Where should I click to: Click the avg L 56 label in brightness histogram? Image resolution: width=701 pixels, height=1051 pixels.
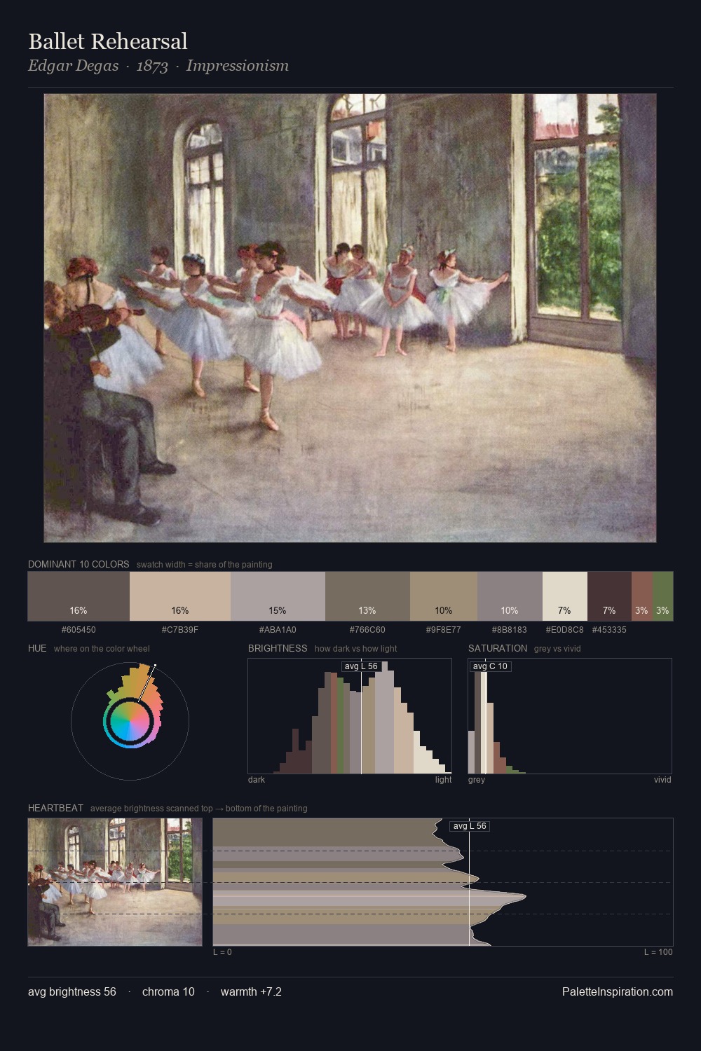tap(361, 666)
